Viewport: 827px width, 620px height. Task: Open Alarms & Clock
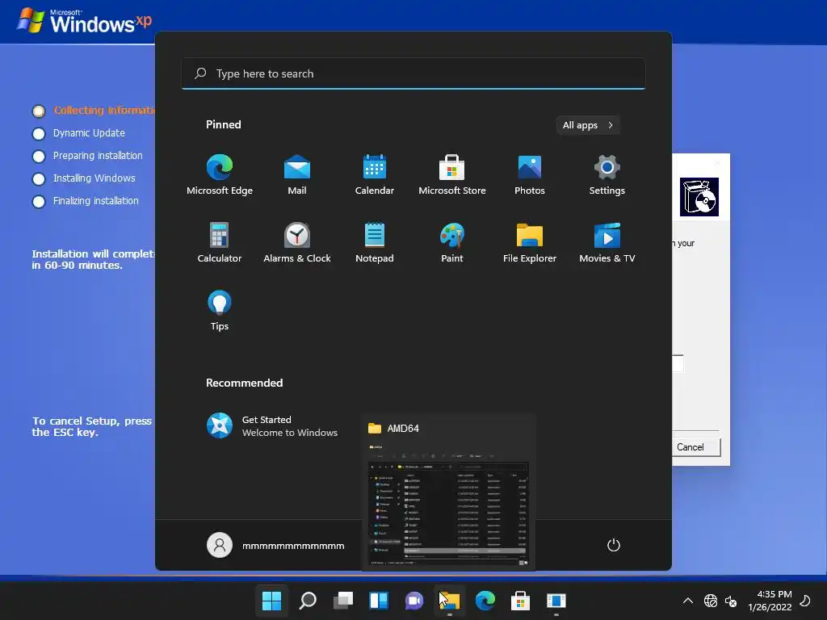pos(297,242)
